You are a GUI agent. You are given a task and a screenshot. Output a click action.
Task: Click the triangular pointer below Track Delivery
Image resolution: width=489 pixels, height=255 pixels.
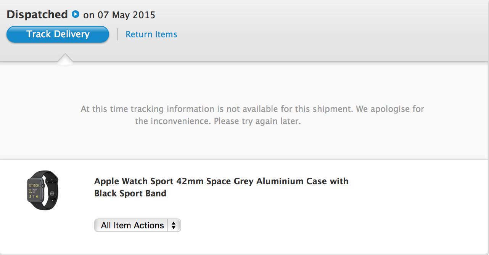pyautogui.click(x=65, y=59)
